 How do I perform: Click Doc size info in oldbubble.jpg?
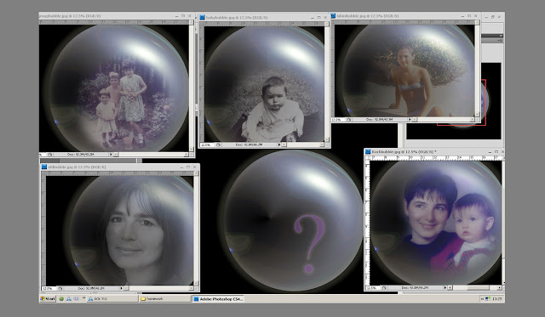click(x=91, y=288)
